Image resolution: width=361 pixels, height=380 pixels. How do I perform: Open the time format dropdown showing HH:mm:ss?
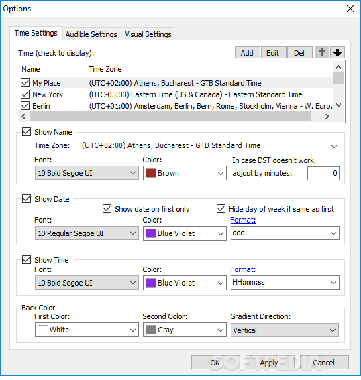click(285, 283)
